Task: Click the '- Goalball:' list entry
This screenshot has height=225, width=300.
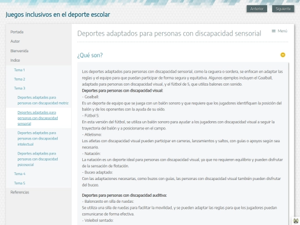Action: (91, 97)
